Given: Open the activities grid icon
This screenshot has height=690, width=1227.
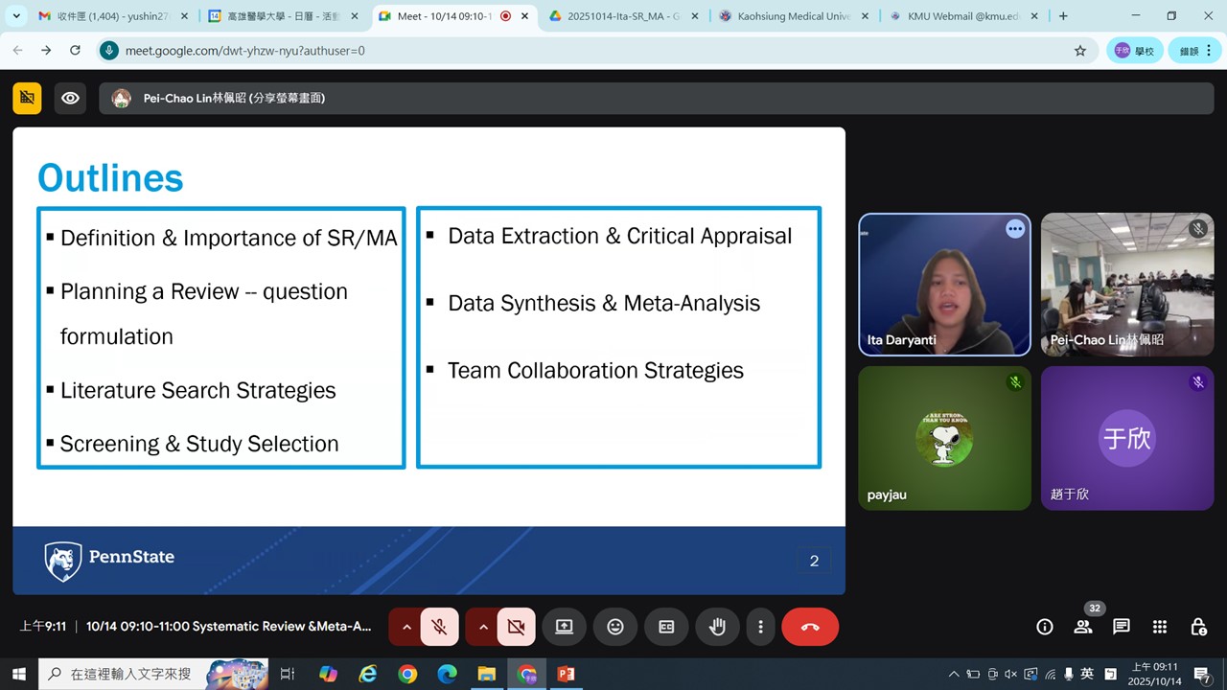Looking at the screenshot, I should 1160,627.
